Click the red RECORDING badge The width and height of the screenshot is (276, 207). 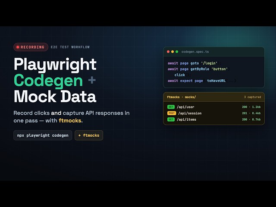[31, 47]
